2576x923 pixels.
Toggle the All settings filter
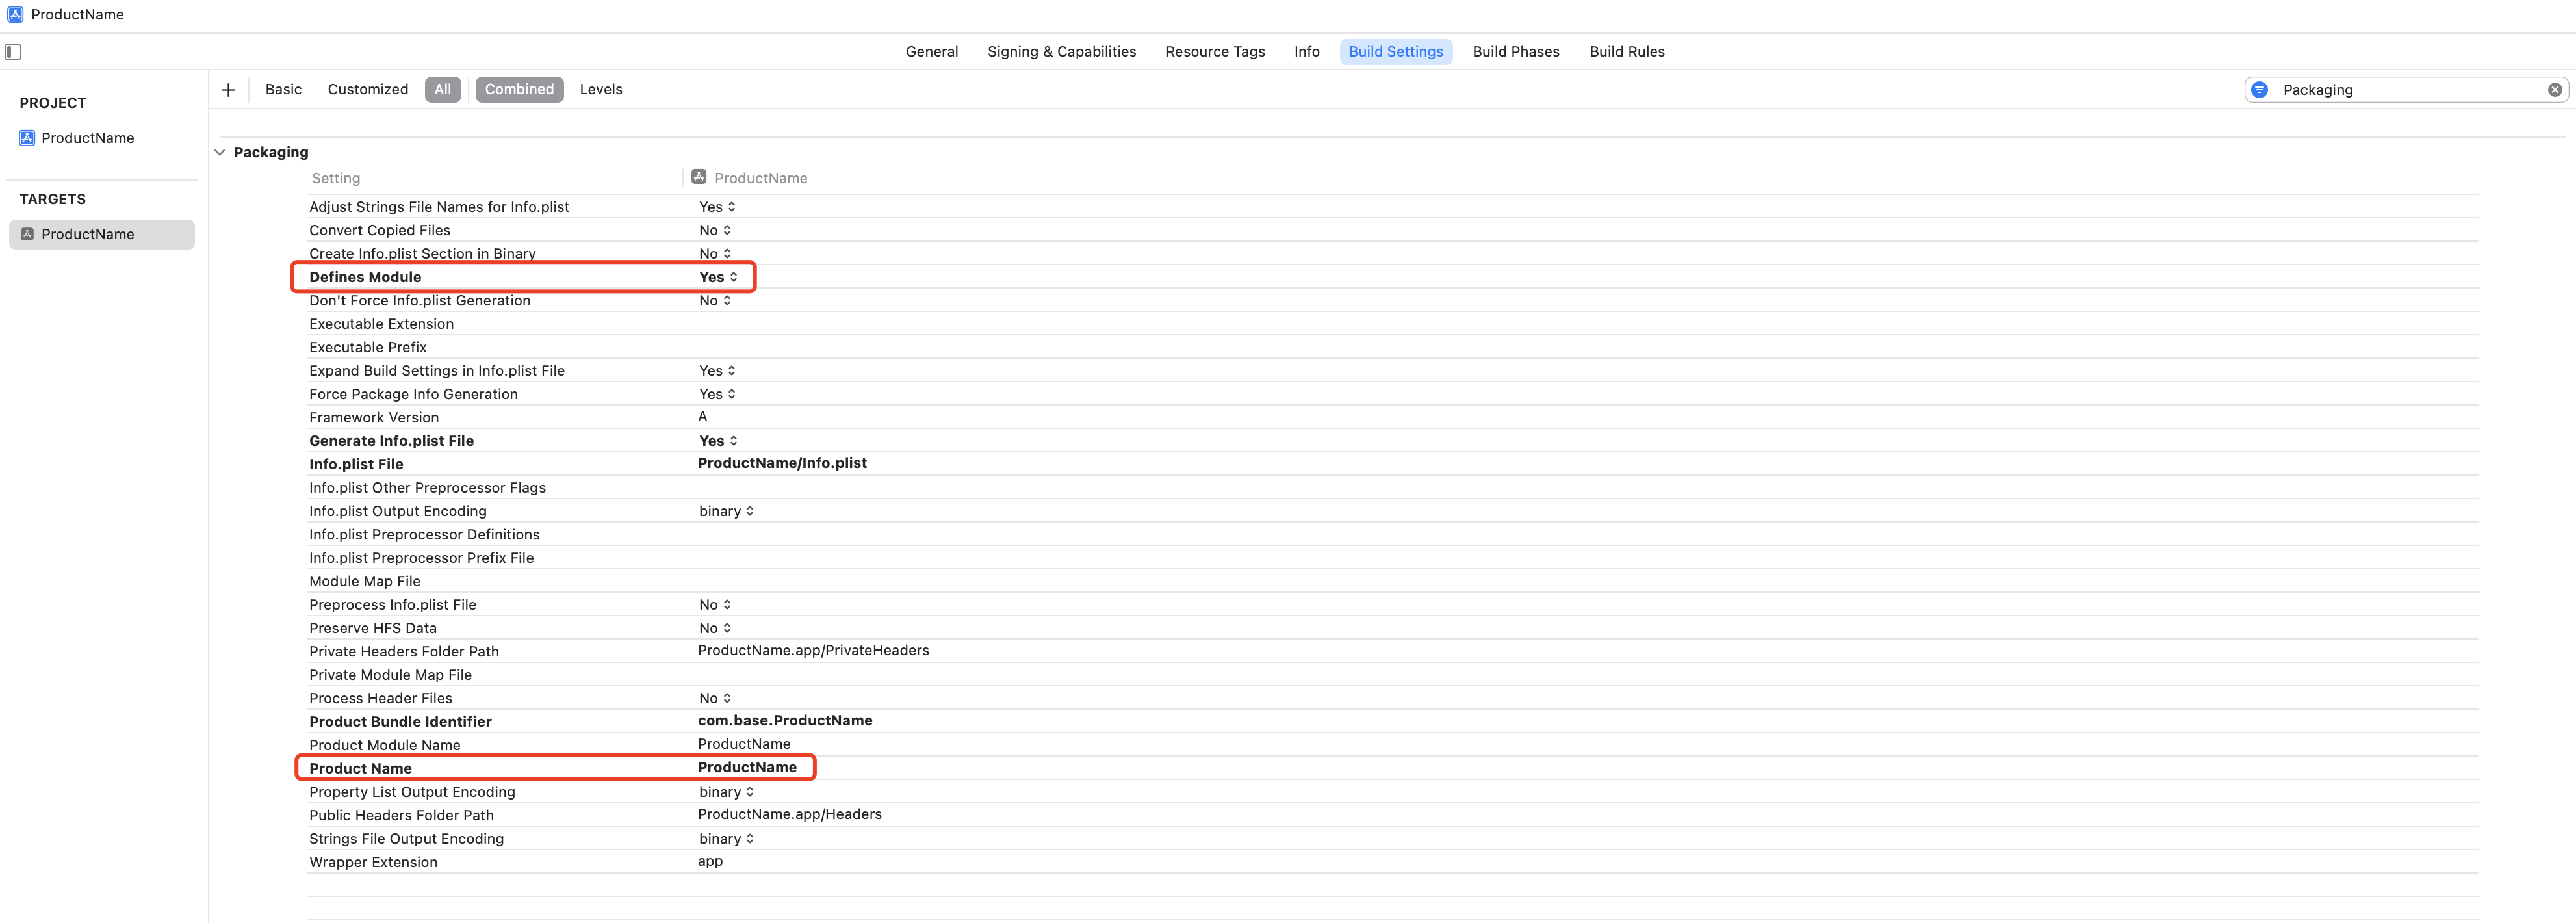[x=442, y=90]
